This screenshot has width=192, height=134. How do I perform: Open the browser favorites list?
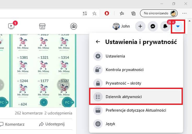[x=122, y=13]
